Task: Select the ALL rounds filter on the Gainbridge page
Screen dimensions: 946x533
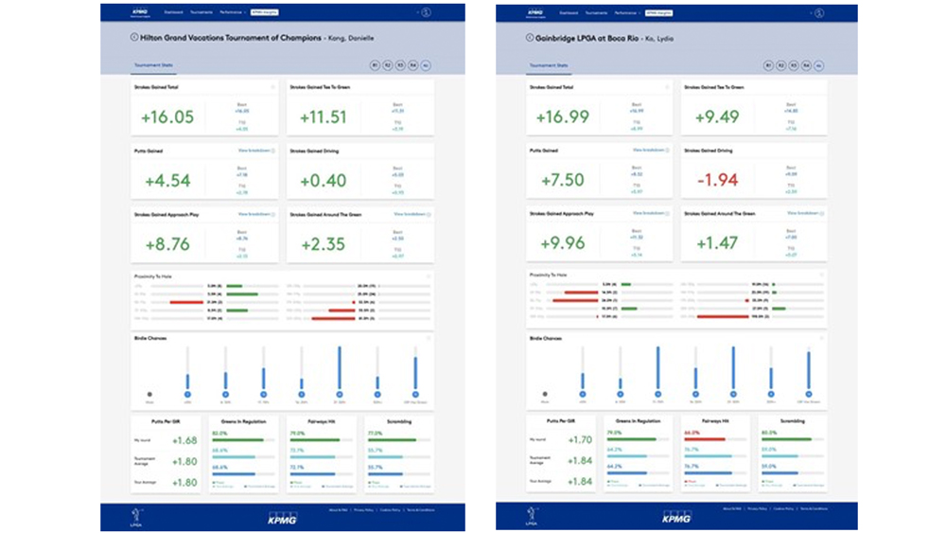Action: [818, 65]
